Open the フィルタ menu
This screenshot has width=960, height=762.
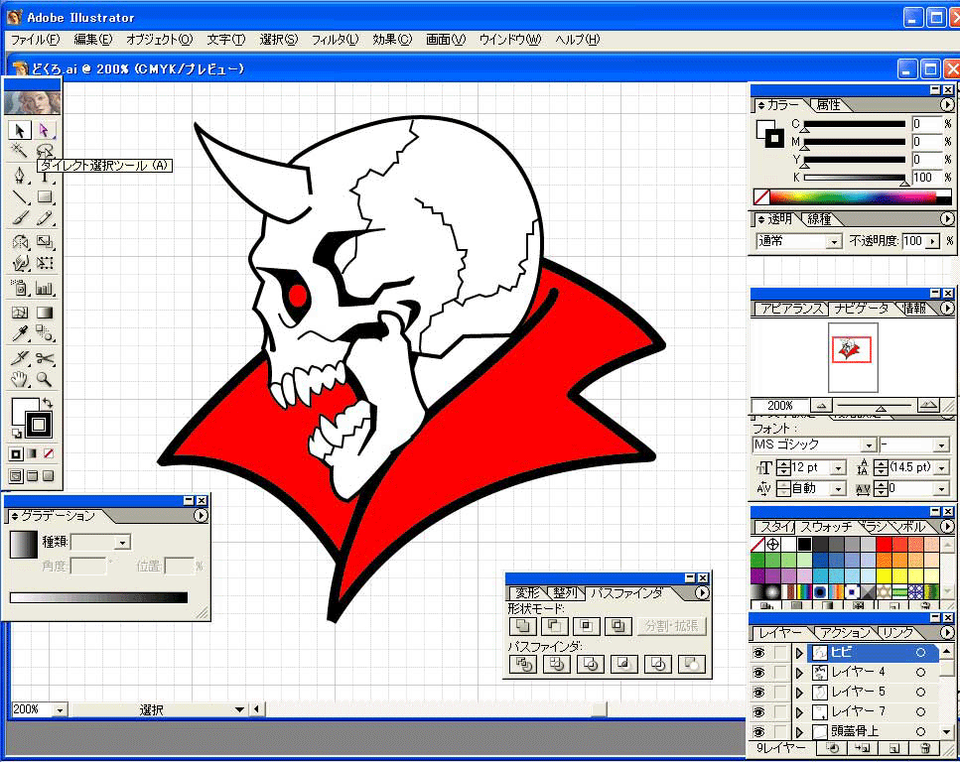(x=335, y=40)
